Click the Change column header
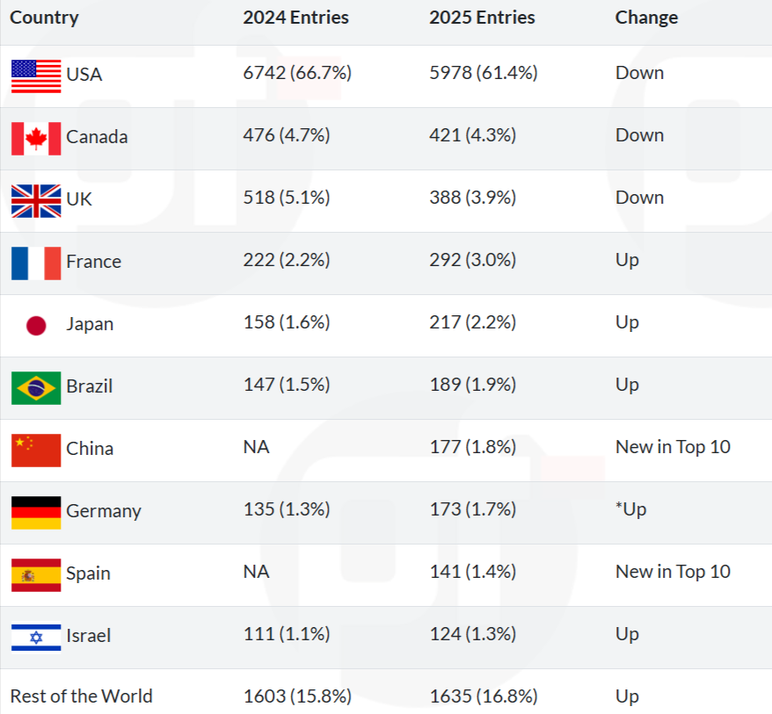 click(646, 18)
